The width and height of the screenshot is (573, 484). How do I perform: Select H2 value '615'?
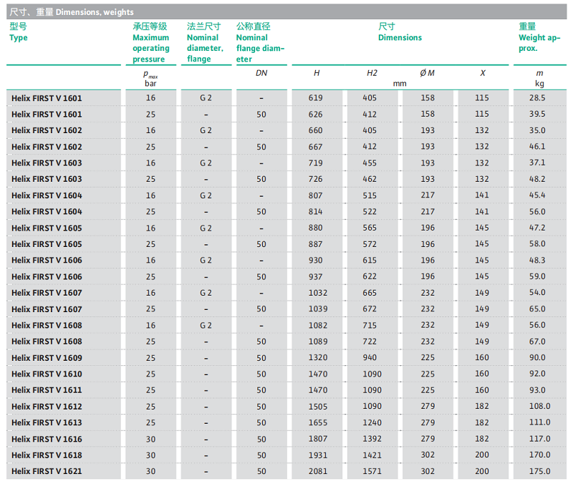tap(370, 260)
